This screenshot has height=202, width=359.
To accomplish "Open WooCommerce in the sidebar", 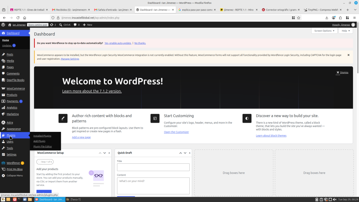I will click(x=15, y=88).
